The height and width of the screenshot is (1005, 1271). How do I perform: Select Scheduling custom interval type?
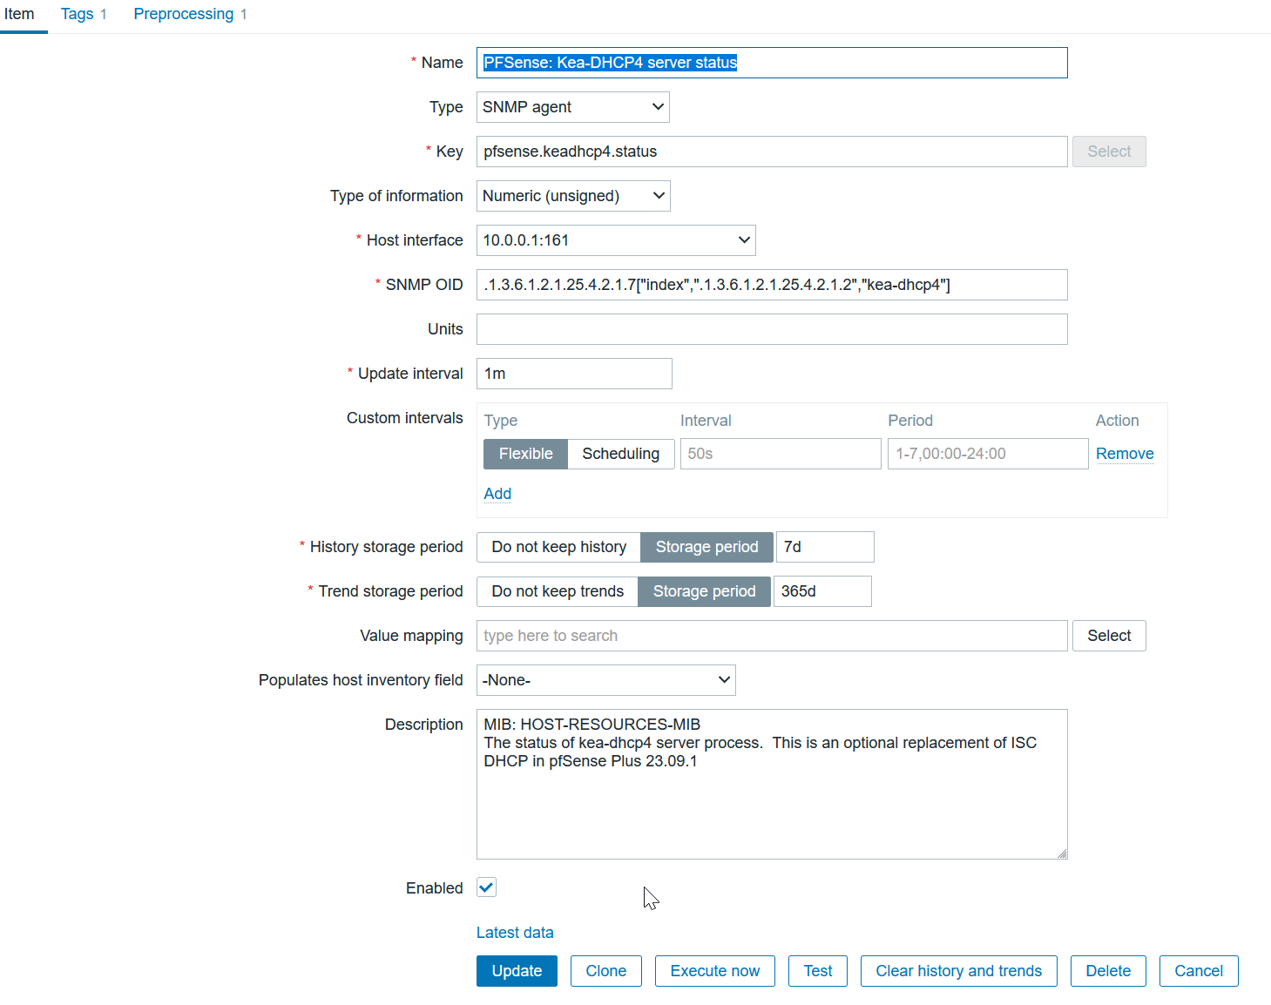(x=620, y=454)
